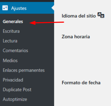The width and height of the screenshot is (111, 106).
Task: Click the Idioma del sitio label
Action: [79, 16]
